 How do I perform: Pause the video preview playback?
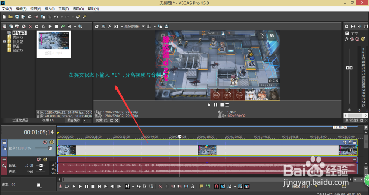215,105
